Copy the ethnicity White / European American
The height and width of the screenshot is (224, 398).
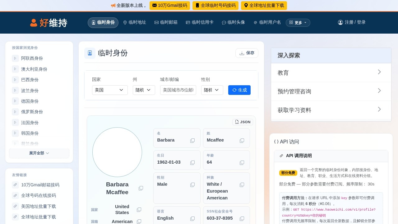coord(242,185)
